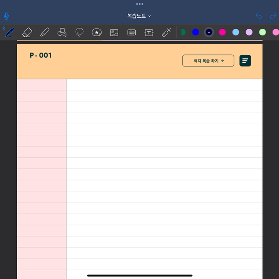The width and height of the screenshot is (279, 279).
Task: Choose the light green pen color
Action: 262,32
